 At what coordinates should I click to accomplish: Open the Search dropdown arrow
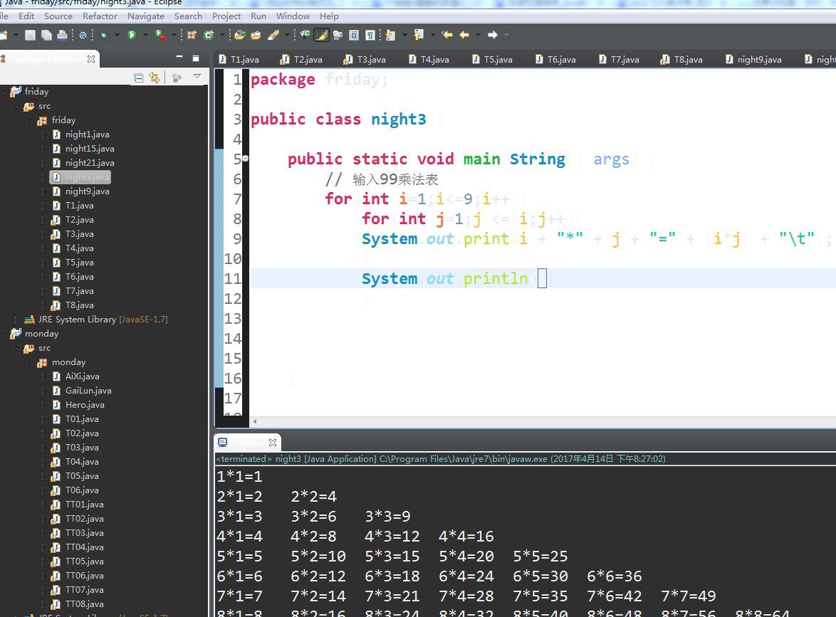click(x=288, y=35)
